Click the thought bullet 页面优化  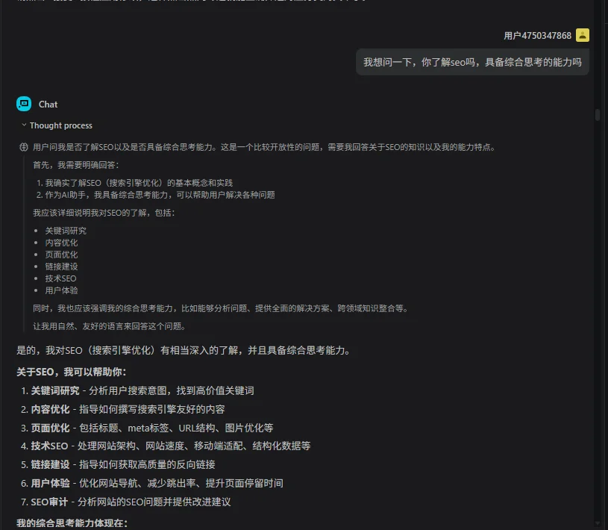[x=61, y=255]
